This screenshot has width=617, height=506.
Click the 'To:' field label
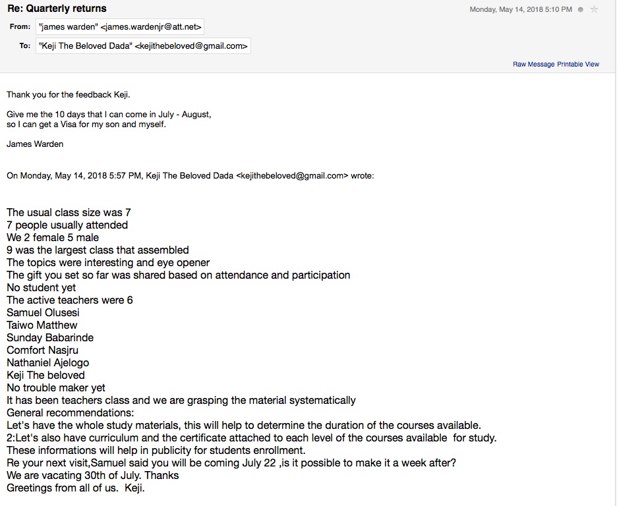[25, 46]
